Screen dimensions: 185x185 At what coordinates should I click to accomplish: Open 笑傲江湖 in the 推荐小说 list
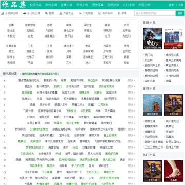[150, 121]
